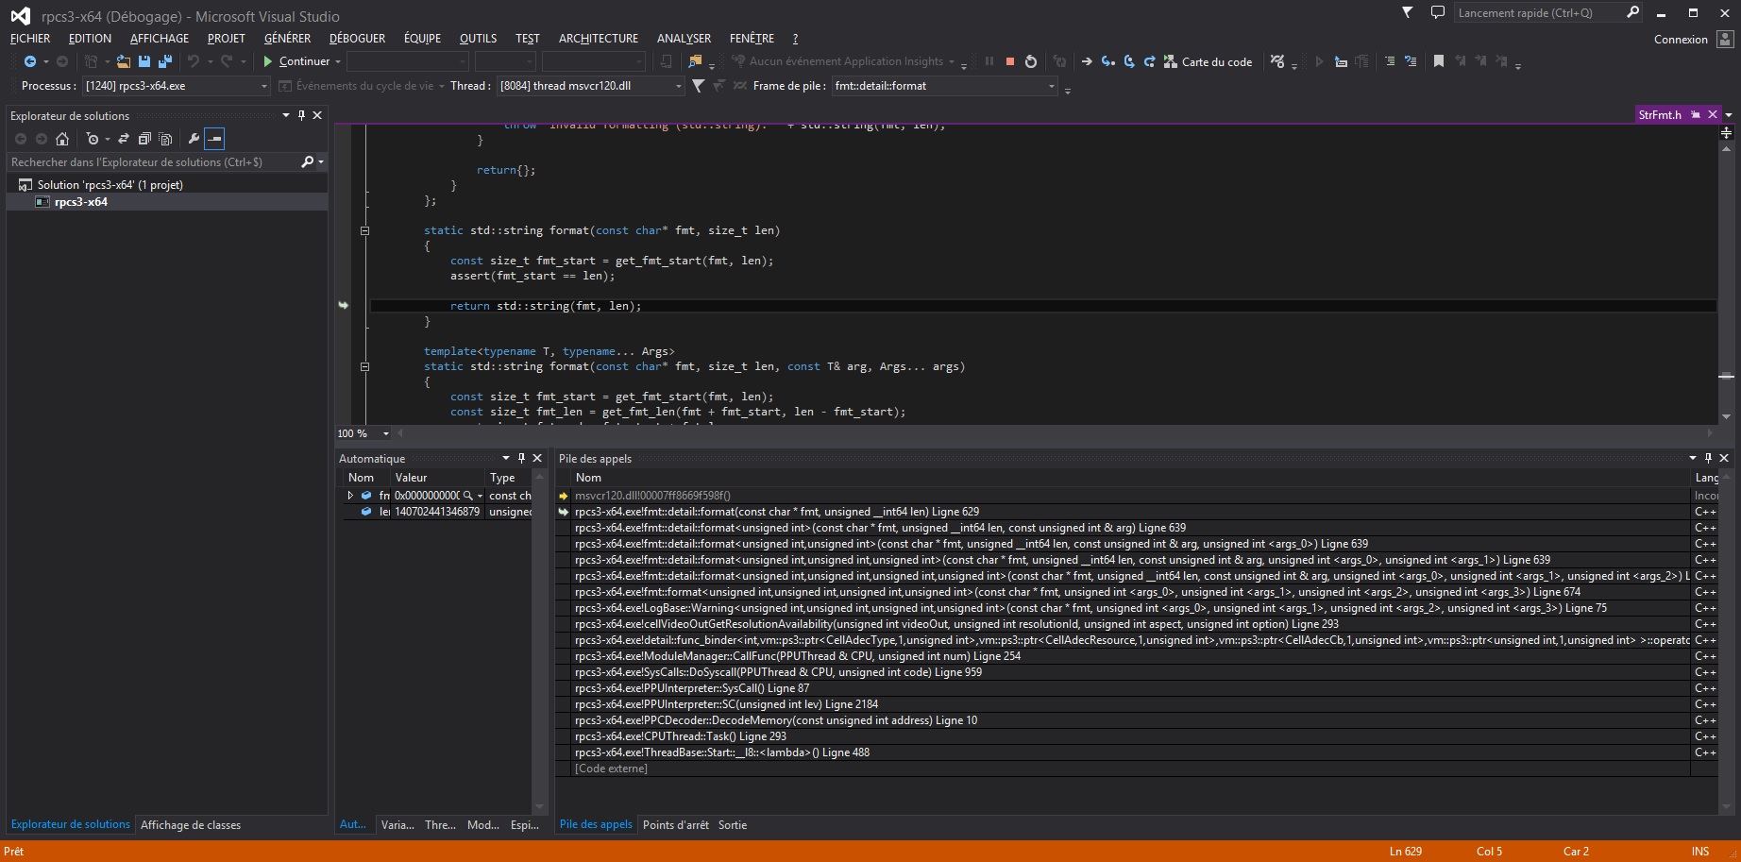Open the DÉBOGUER menu
Image resolution: width=1741 pixels, height=862 pixels.
(357, 39)
